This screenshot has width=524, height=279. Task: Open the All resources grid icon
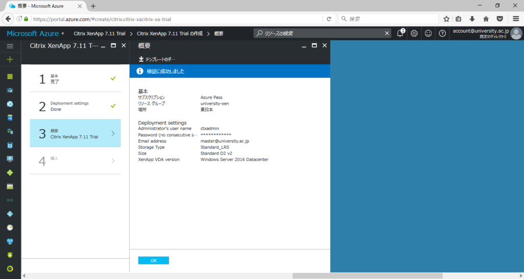pyautogui.click(x=10, y=77)
